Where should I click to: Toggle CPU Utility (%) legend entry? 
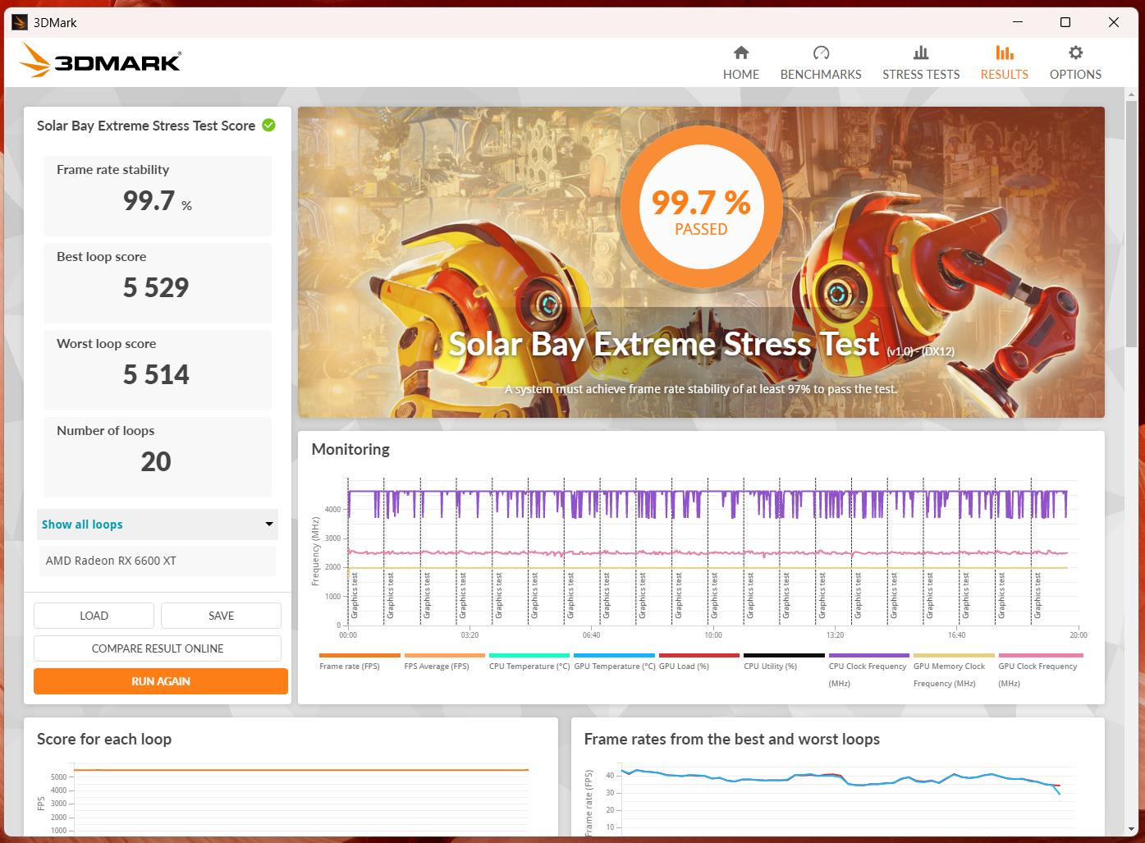point(784,662)
